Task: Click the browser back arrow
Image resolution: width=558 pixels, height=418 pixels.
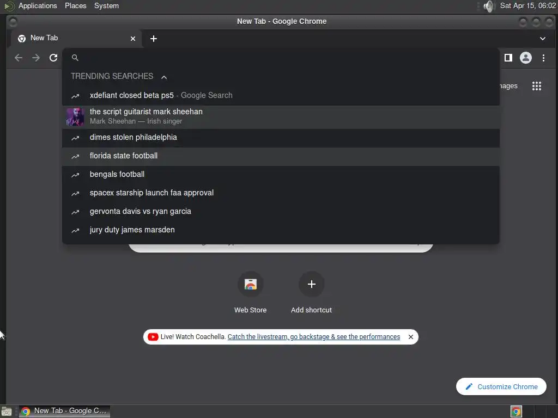Action: tap(19, 58)
